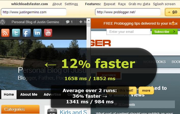The height and width of the screenshot is (114, 180).
Task: Click the whichloadsfaster.com site title
Action: 30,4
